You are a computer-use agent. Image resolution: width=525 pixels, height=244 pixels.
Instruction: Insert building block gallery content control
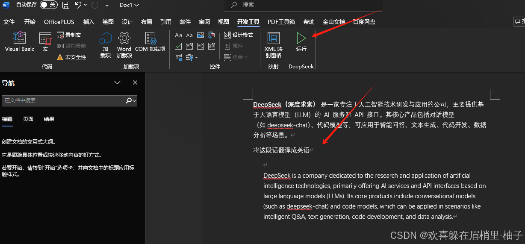pos(212,35)
